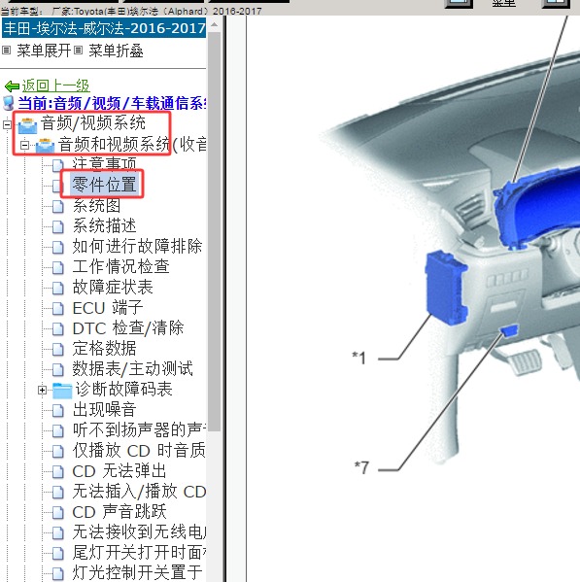Click page icon beside CD 无法弹出
The image size is (580, 582).
click(x=58, y=472)
